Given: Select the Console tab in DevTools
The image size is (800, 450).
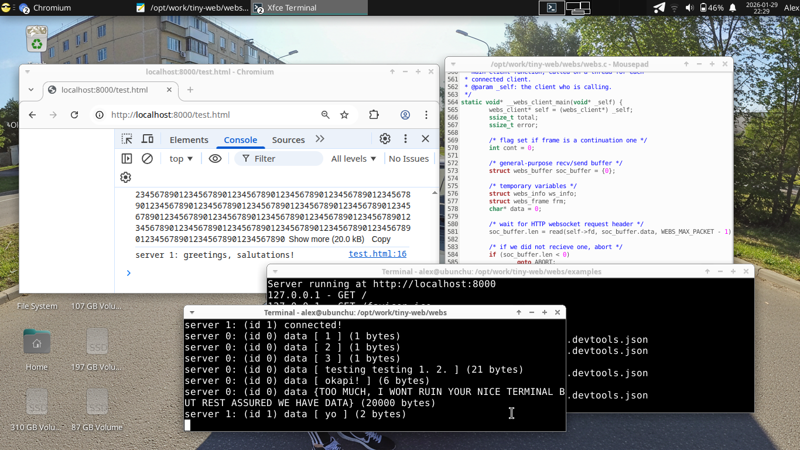Looking at the screenshot, I should click(240, 139).
